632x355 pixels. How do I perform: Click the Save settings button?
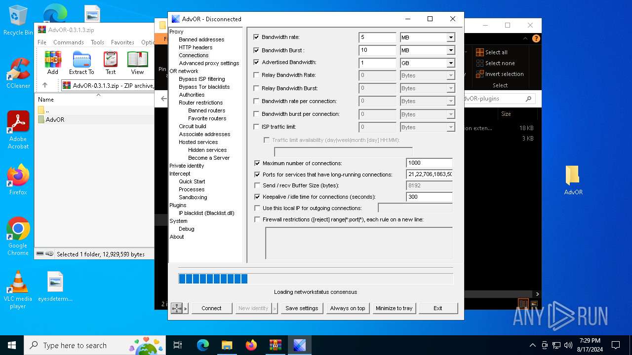(x=302, y=308)
